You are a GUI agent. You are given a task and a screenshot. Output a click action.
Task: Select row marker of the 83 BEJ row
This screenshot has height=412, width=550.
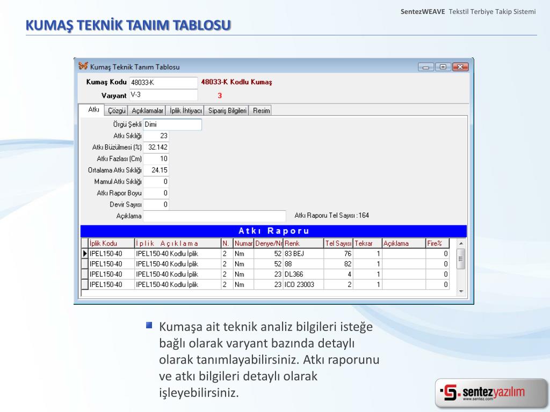coord(84,254)
